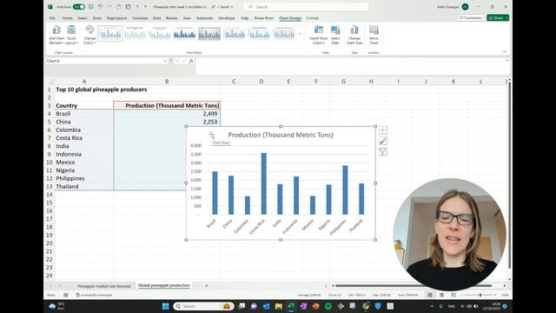556x313 pixels.
Task: Click the horizontal scrollbar
Action: (414, 286)
